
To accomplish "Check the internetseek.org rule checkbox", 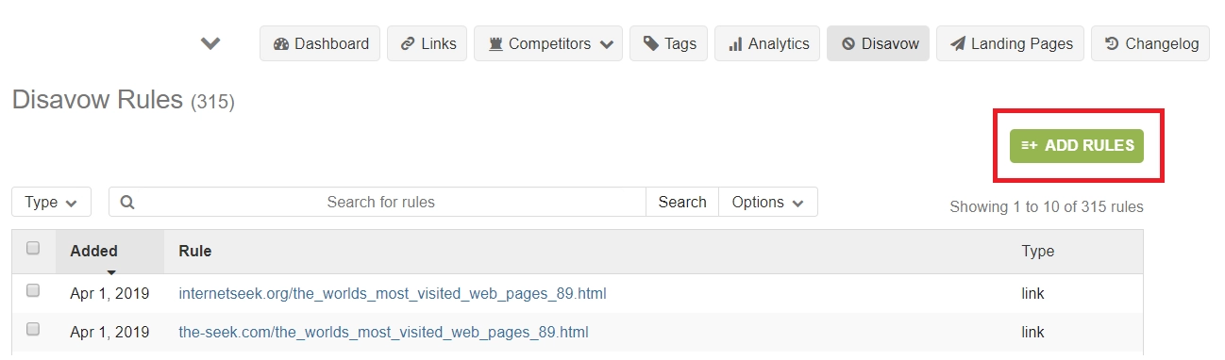I will click(33, 291).
